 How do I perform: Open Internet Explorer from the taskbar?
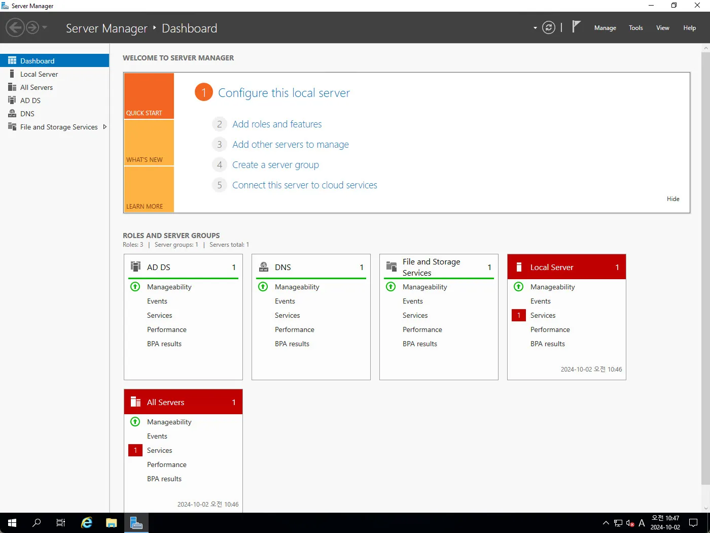87,523
